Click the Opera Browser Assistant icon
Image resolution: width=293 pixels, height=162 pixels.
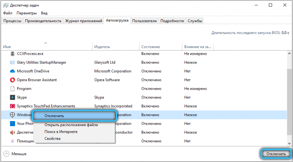(x=12, y=80)
